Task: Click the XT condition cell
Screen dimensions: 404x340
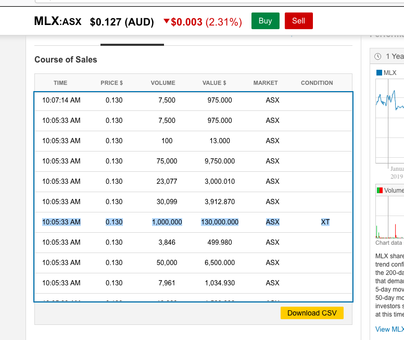Action: 325,222
